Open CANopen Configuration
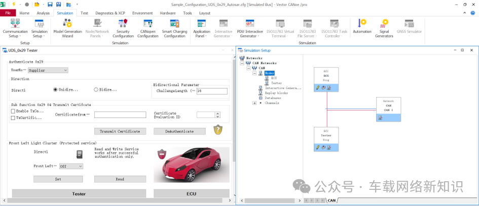 (148, 28)
